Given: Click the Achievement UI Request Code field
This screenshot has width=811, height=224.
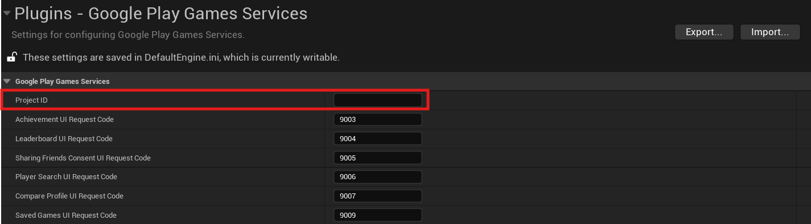Looking at the screenshot, I should [x=377, y=120].
